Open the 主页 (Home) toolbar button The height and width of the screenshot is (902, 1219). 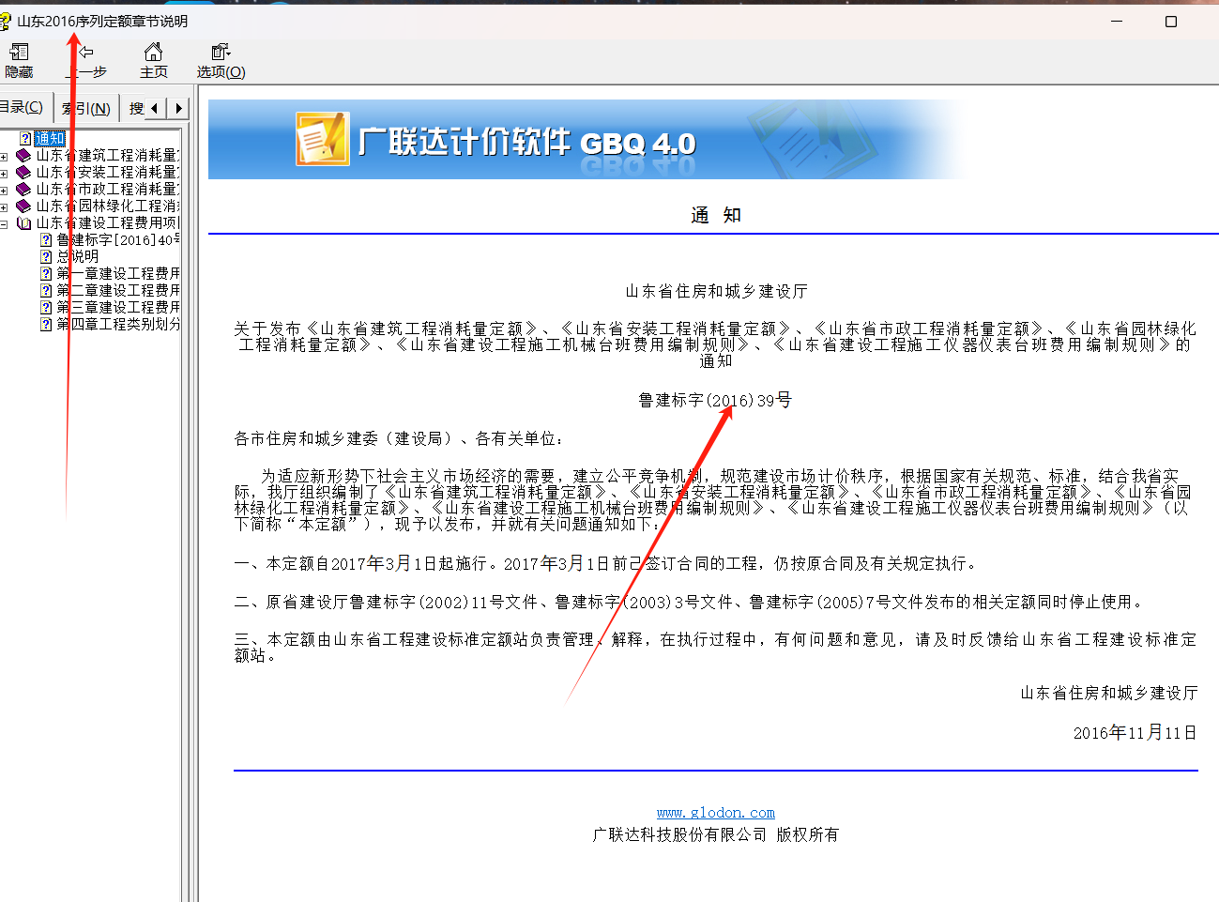pyautogui.click(x=154, y=60)
